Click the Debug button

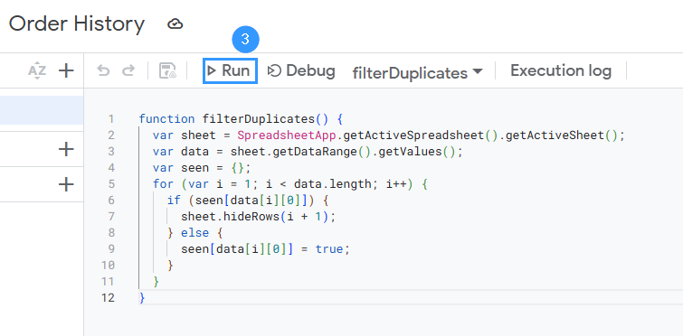pos(301,70)
